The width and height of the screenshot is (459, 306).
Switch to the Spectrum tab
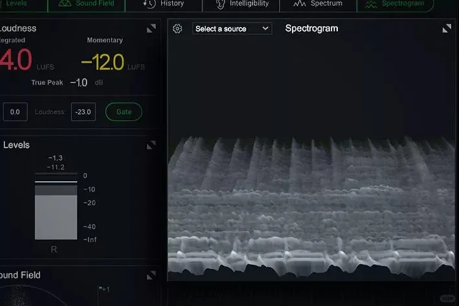(318, 4)
